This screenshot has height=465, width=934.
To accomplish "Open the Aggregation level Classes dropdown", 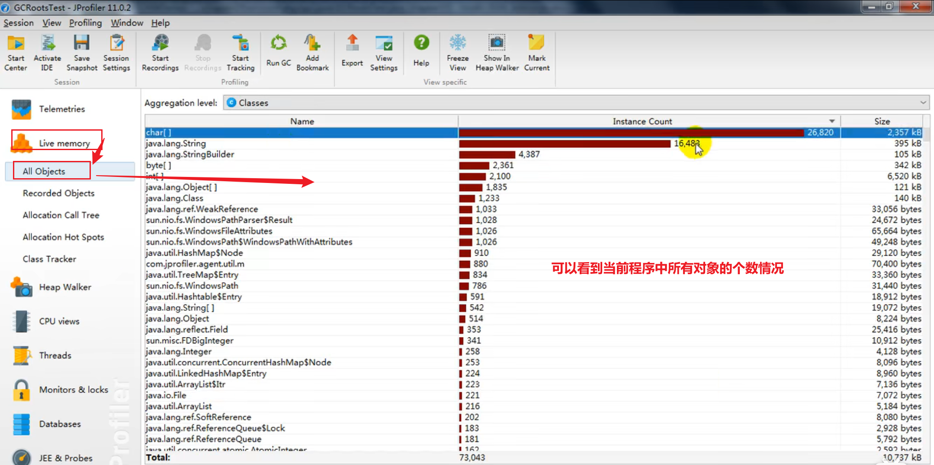I will [576, 103].
